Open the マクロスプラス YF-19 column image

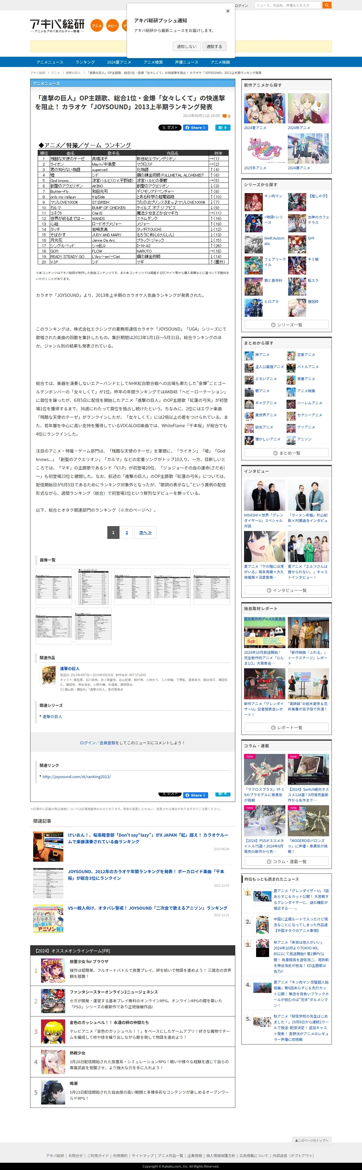[265, 769]
